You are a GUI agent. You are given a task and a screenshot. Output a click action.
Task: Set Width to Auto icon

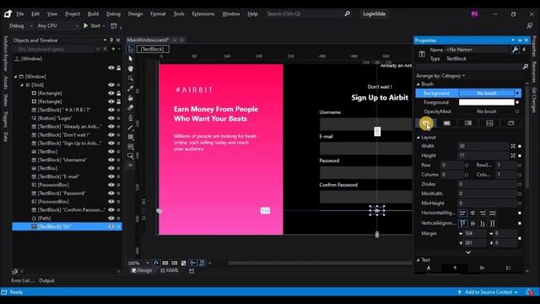(513, 146)
